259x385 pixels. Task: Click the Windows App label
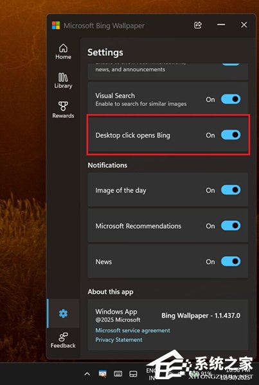click(116, 312)
